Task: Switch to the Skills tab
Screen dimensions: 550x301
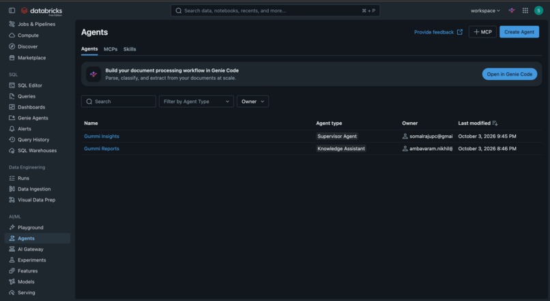Action: [130, 49]
